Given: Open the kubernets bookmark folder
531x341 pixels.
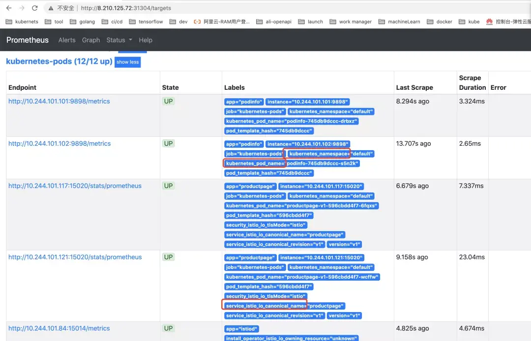Looking at the screenshot, I should click(x=22, y=22).
